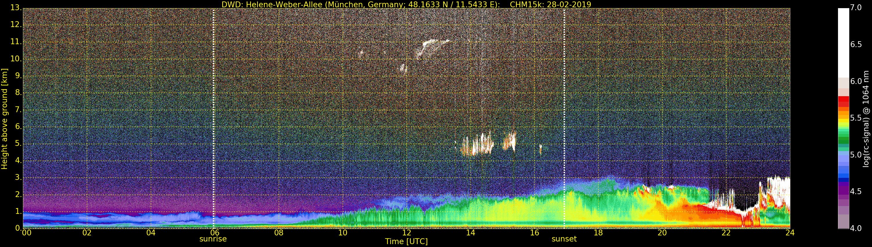This screenshot has width=872, height=247.
Task: Click the "Height above ground [km]" axis label
Action: [x=4, y=119]
